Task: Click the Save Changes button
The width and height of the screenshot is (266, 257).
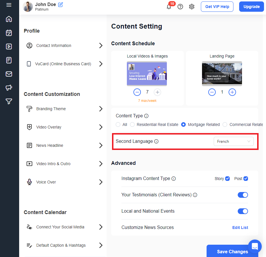Action: [x=232, y=252]
